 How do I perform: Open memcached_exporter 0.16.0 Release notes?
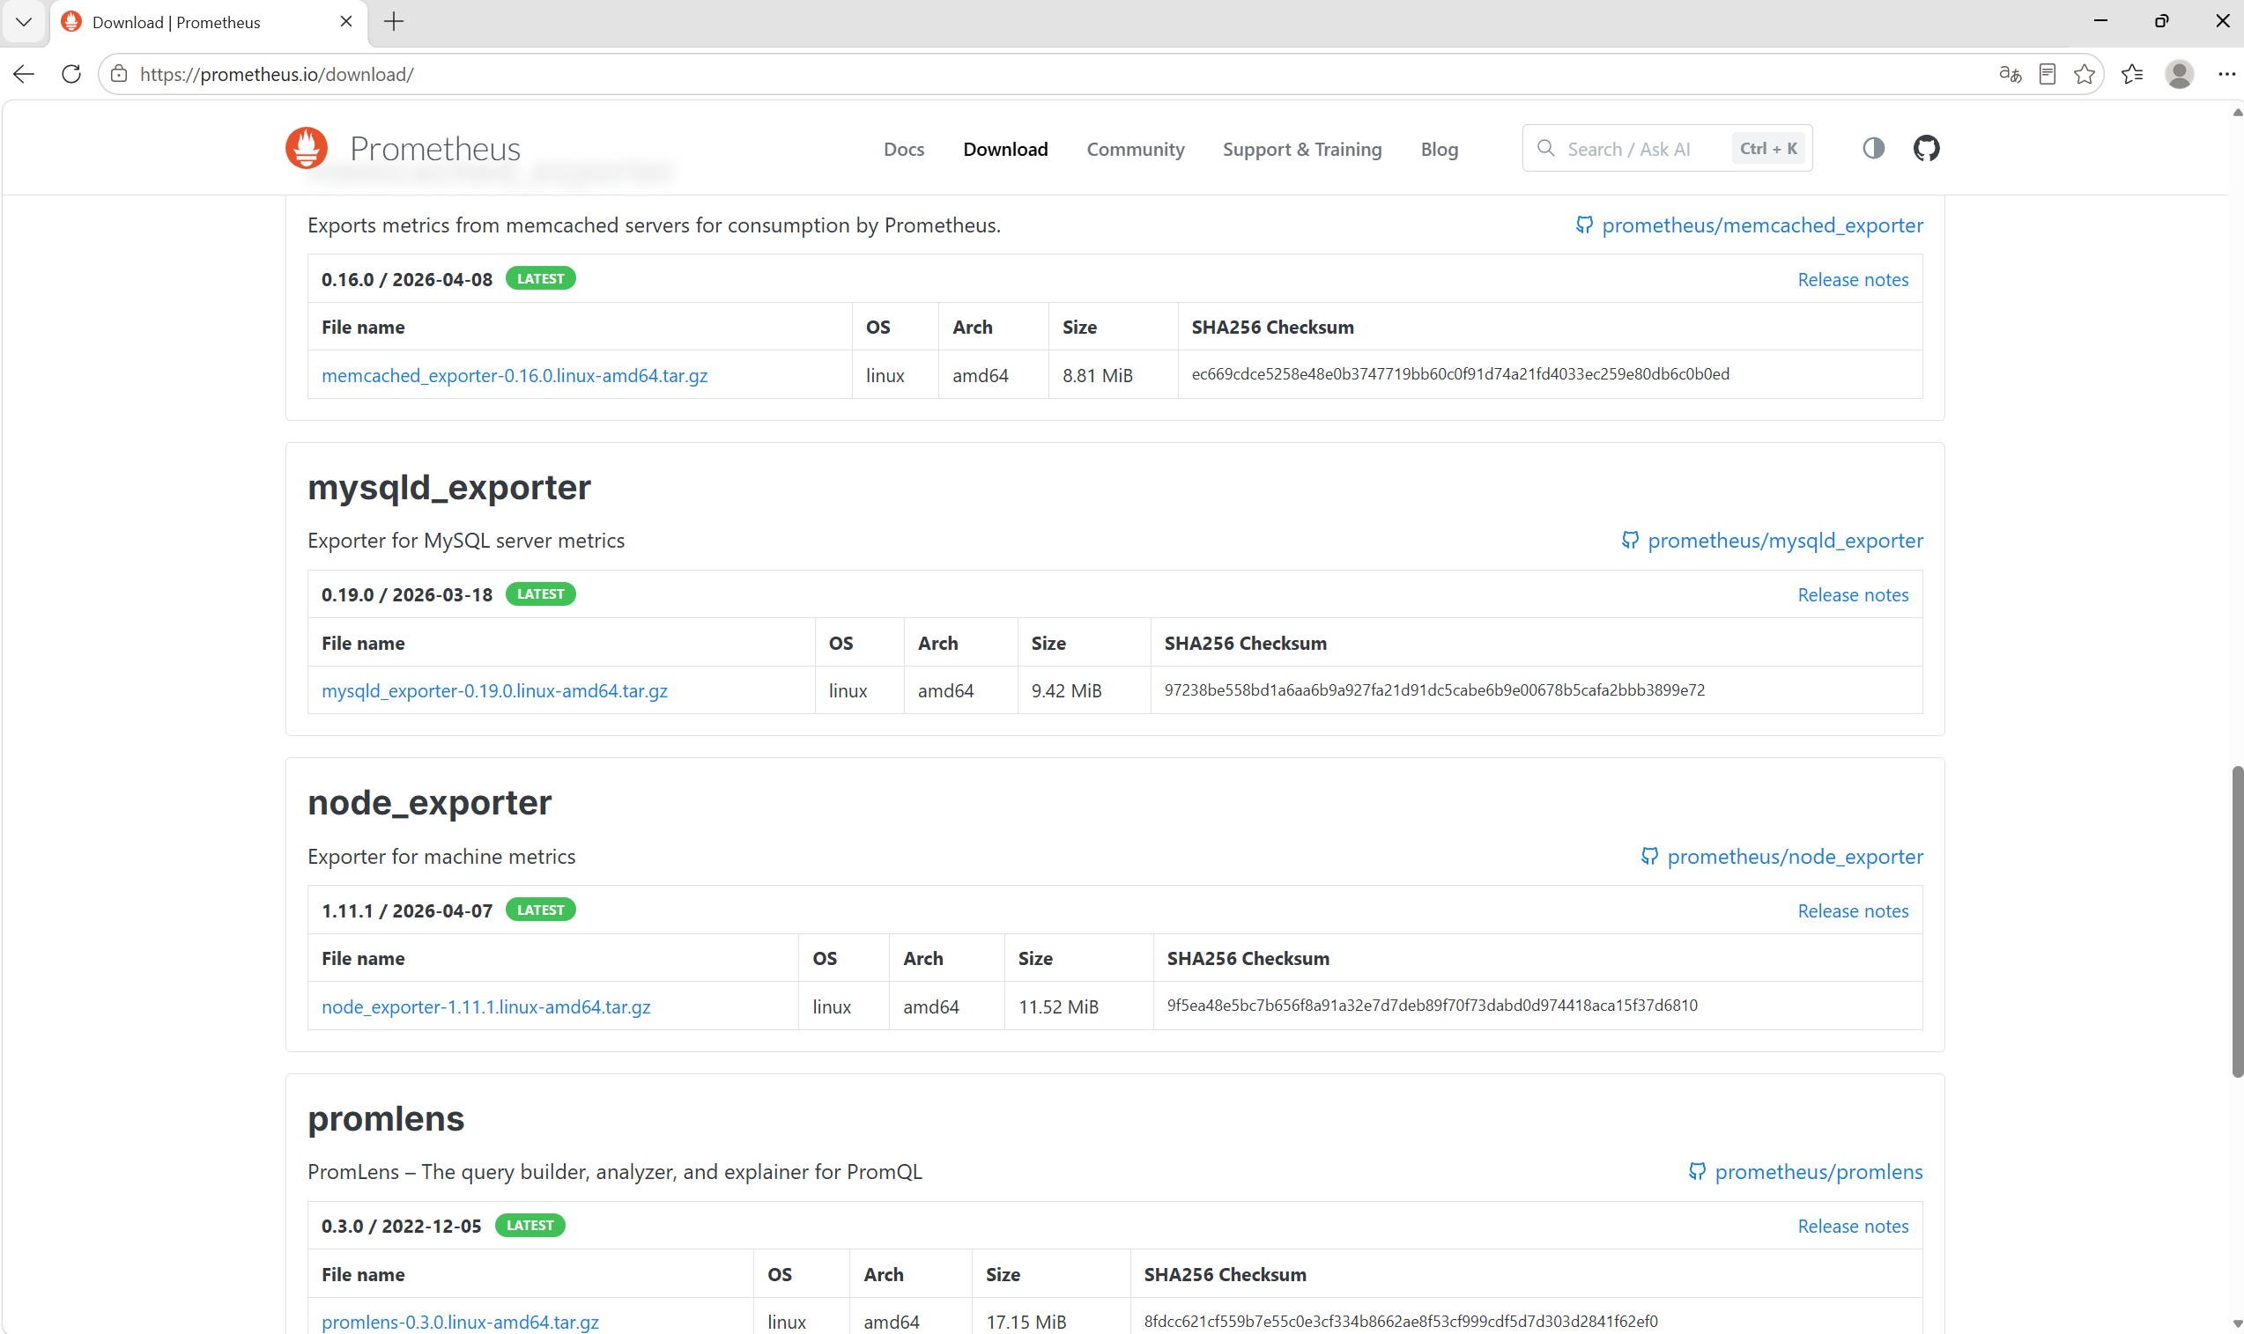pos(1852,279)
